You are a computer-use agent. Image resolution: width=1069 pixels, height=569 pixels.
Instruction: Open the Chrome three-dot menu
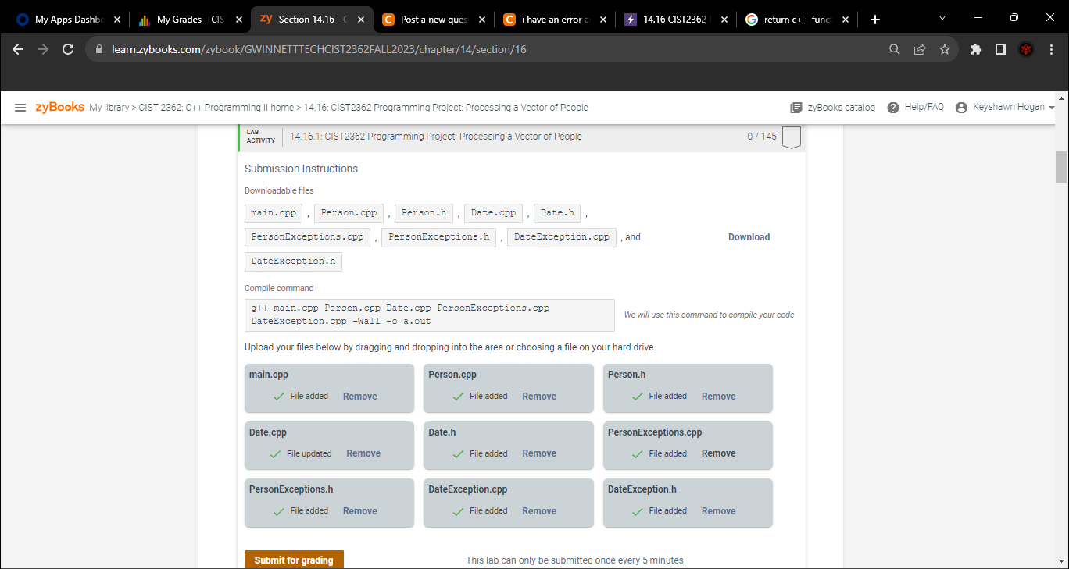point(1051,48)
